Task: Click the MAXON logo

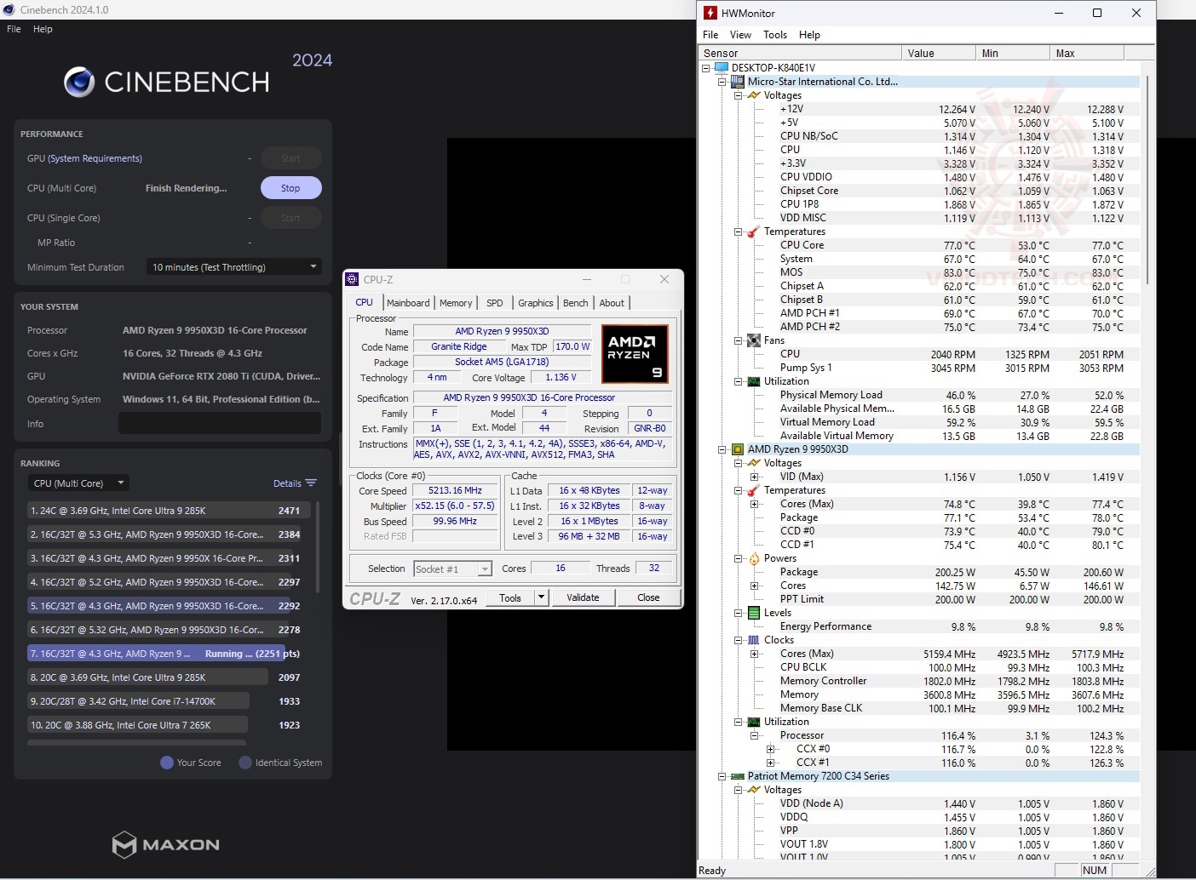Action: [166, 844]
